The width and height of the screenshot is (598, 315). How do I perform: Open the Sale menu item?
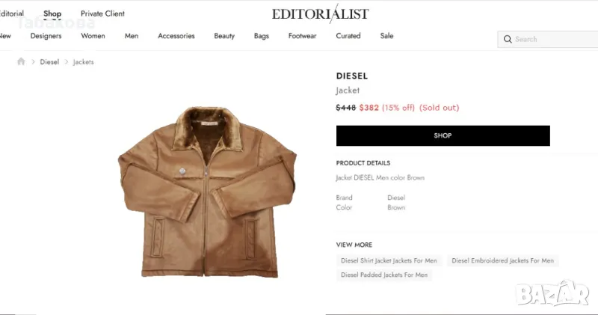click(386, 36)
